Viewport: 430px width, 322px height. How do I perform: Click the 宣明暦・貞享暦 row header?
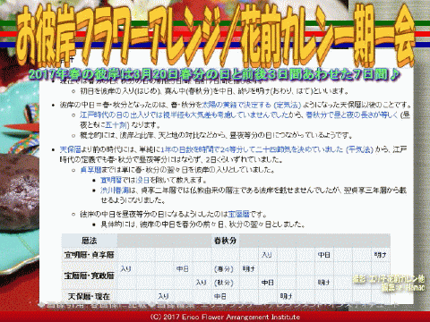90,255
